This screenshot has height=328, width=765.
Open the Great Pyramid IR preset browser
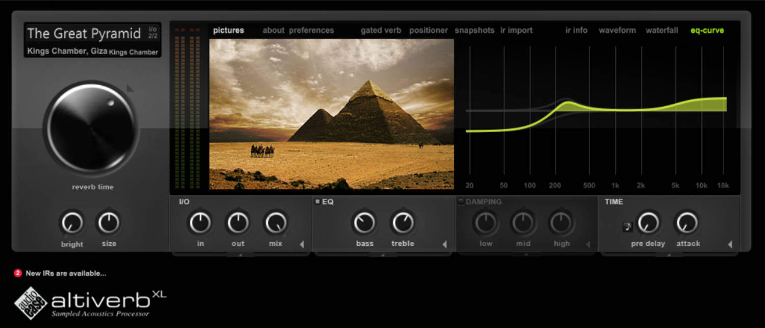(x=84, y=34)
